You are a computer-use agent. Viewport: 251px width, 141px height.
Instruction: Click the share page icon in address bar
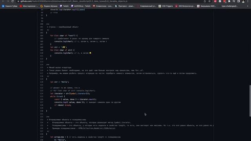(x=205, y=1)
